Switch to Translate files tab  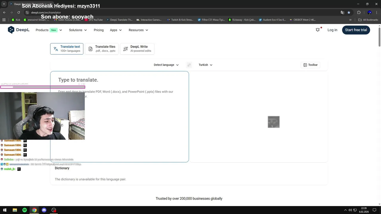point(102,49)
